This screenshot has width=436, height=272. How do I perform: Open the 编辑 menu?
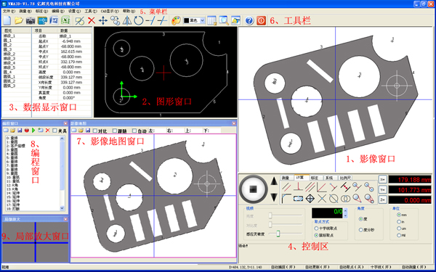[58, 12]
